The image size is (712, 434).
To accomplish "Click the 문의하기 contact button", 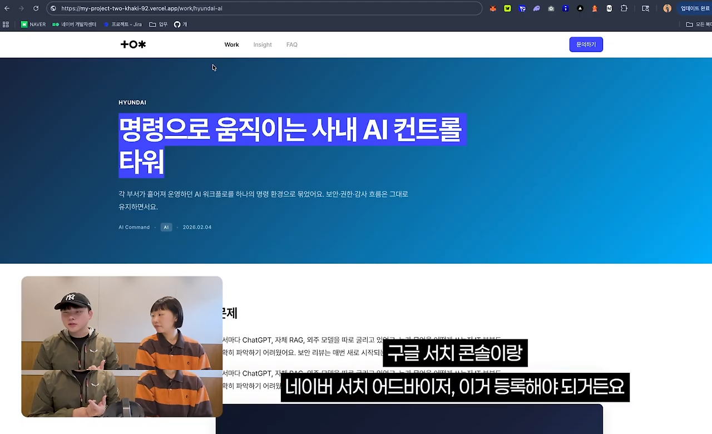I will [x=586, y=45].
